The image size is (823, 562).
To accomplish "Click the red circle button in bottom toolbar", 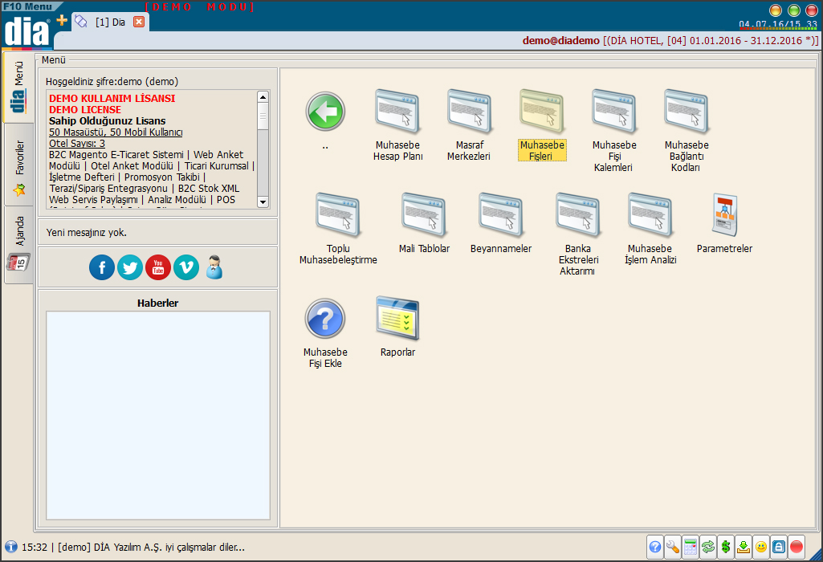I will pyautogui.click(x=797, y=548).
